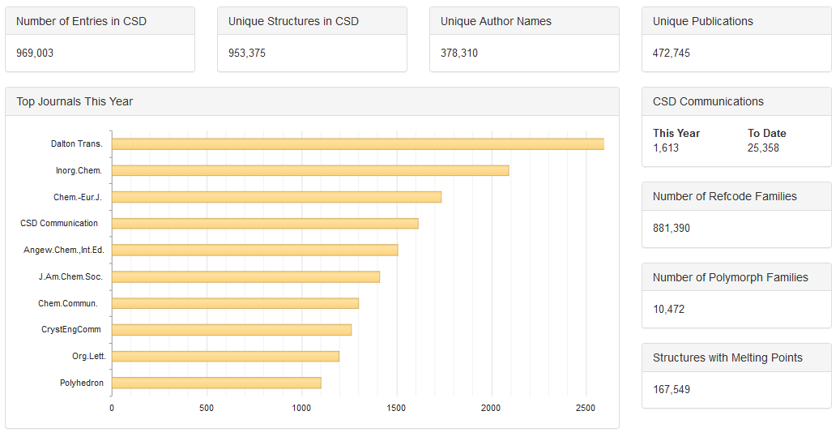840x441 pixels.
Task: Select the J.Am.Chem.Soc. bar
Action: point(245,277)
